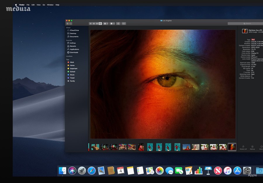This screenshot has height=183, width=263.
Task: Switch to list view
Action: pyautogui.click(x=94, y=24)
